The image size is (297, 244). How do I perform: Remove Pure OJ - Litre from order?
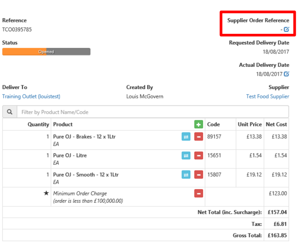[198, 156]
